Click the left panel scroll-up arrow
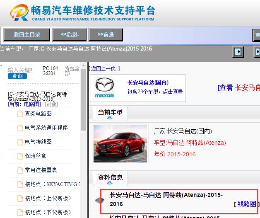The image size is (260, 218). pyautogui.click(x=83, y=65)
